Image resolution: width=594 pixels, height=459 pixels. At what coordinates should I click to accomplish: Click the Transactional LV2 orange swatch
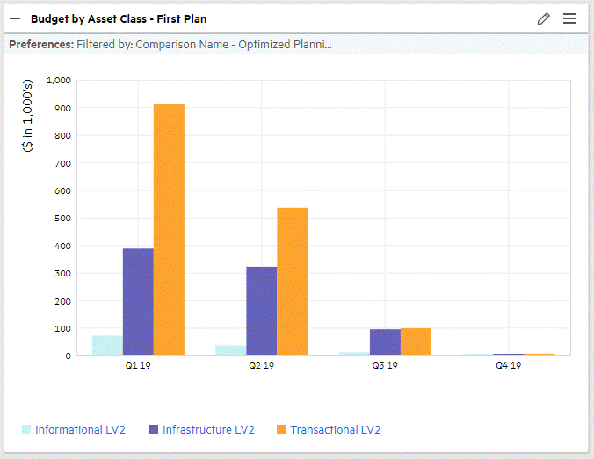point(281,429)
